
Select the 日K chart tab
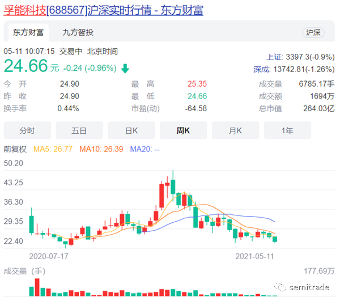(131, 130)
